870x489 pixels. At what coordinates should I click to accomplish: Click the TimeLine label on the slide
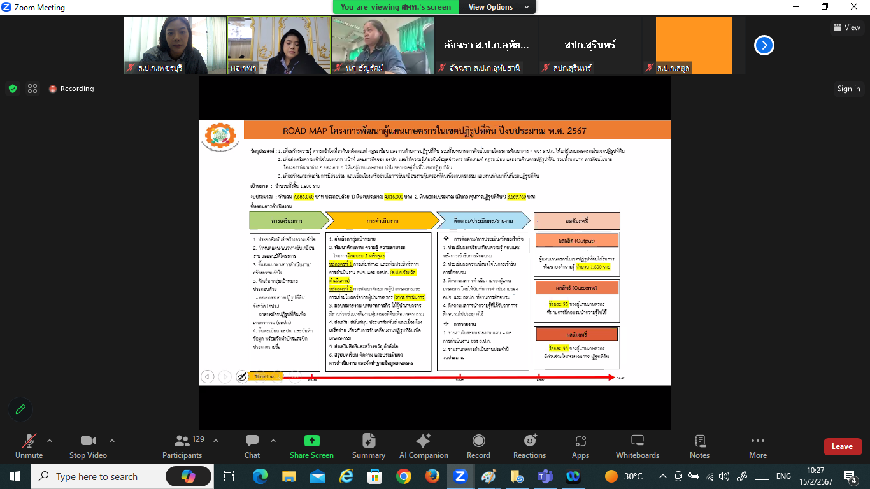264,377
